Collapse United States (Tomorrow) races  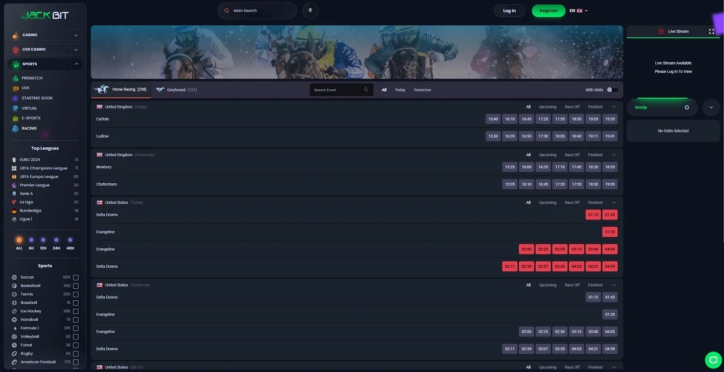pos(614,285)
